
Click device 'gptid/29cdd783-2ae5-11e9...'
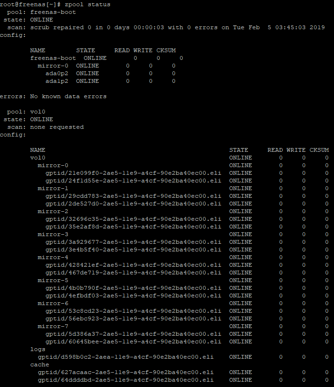click(134, 196)
